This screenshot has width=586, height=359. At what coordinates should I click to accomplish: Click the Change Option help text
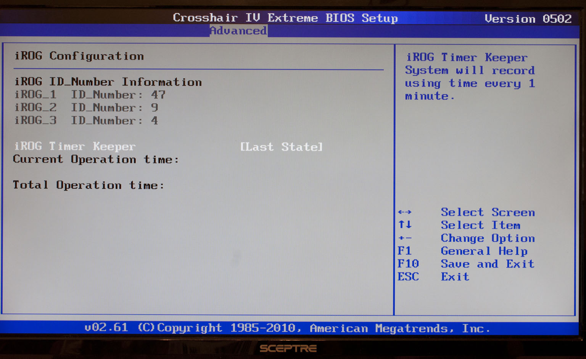point(488,238)
